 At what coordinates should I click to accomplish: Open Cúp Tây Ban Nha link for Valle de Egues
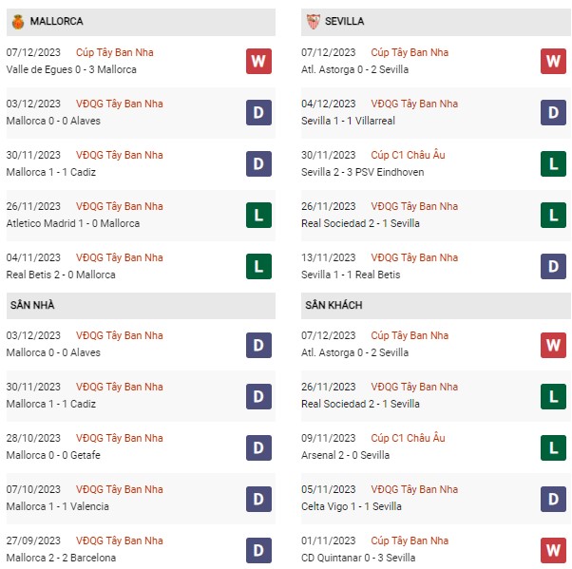click(x=115, y=52)
